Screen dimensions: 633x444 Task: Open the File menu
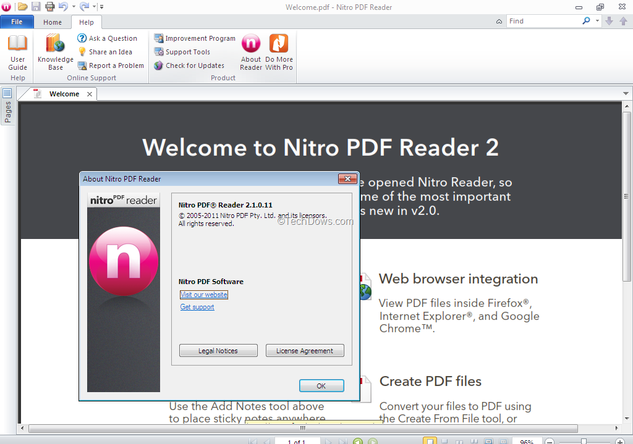(17, 22)
